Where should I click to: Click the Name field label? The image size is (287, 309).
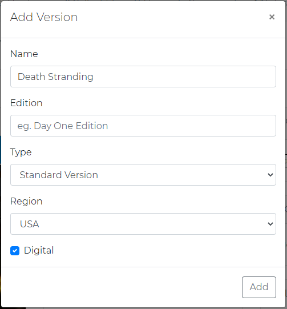tap(24, 54)
